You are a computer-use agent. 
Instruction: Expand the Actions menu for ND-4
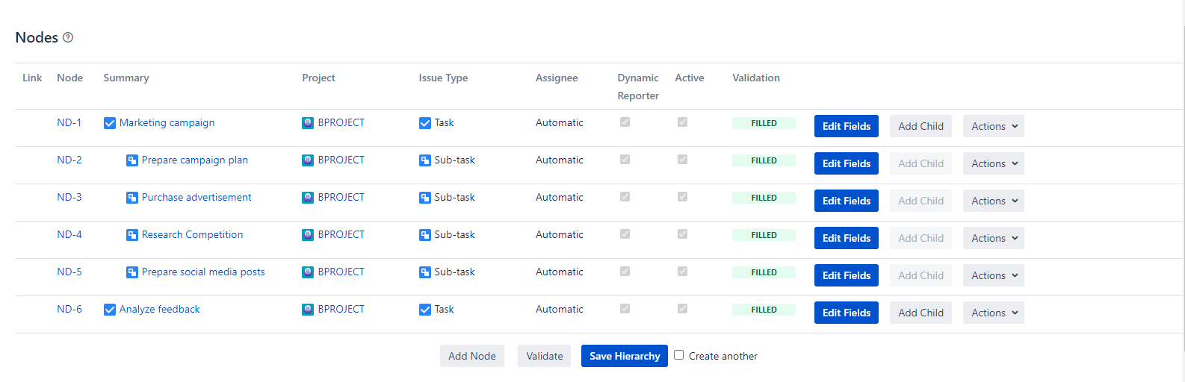pyautogui.click(x=993, y=238)
